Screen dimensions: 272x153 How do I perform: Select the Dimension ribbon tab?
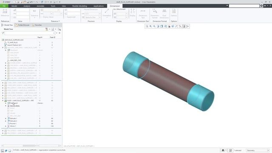coord(115,6)
